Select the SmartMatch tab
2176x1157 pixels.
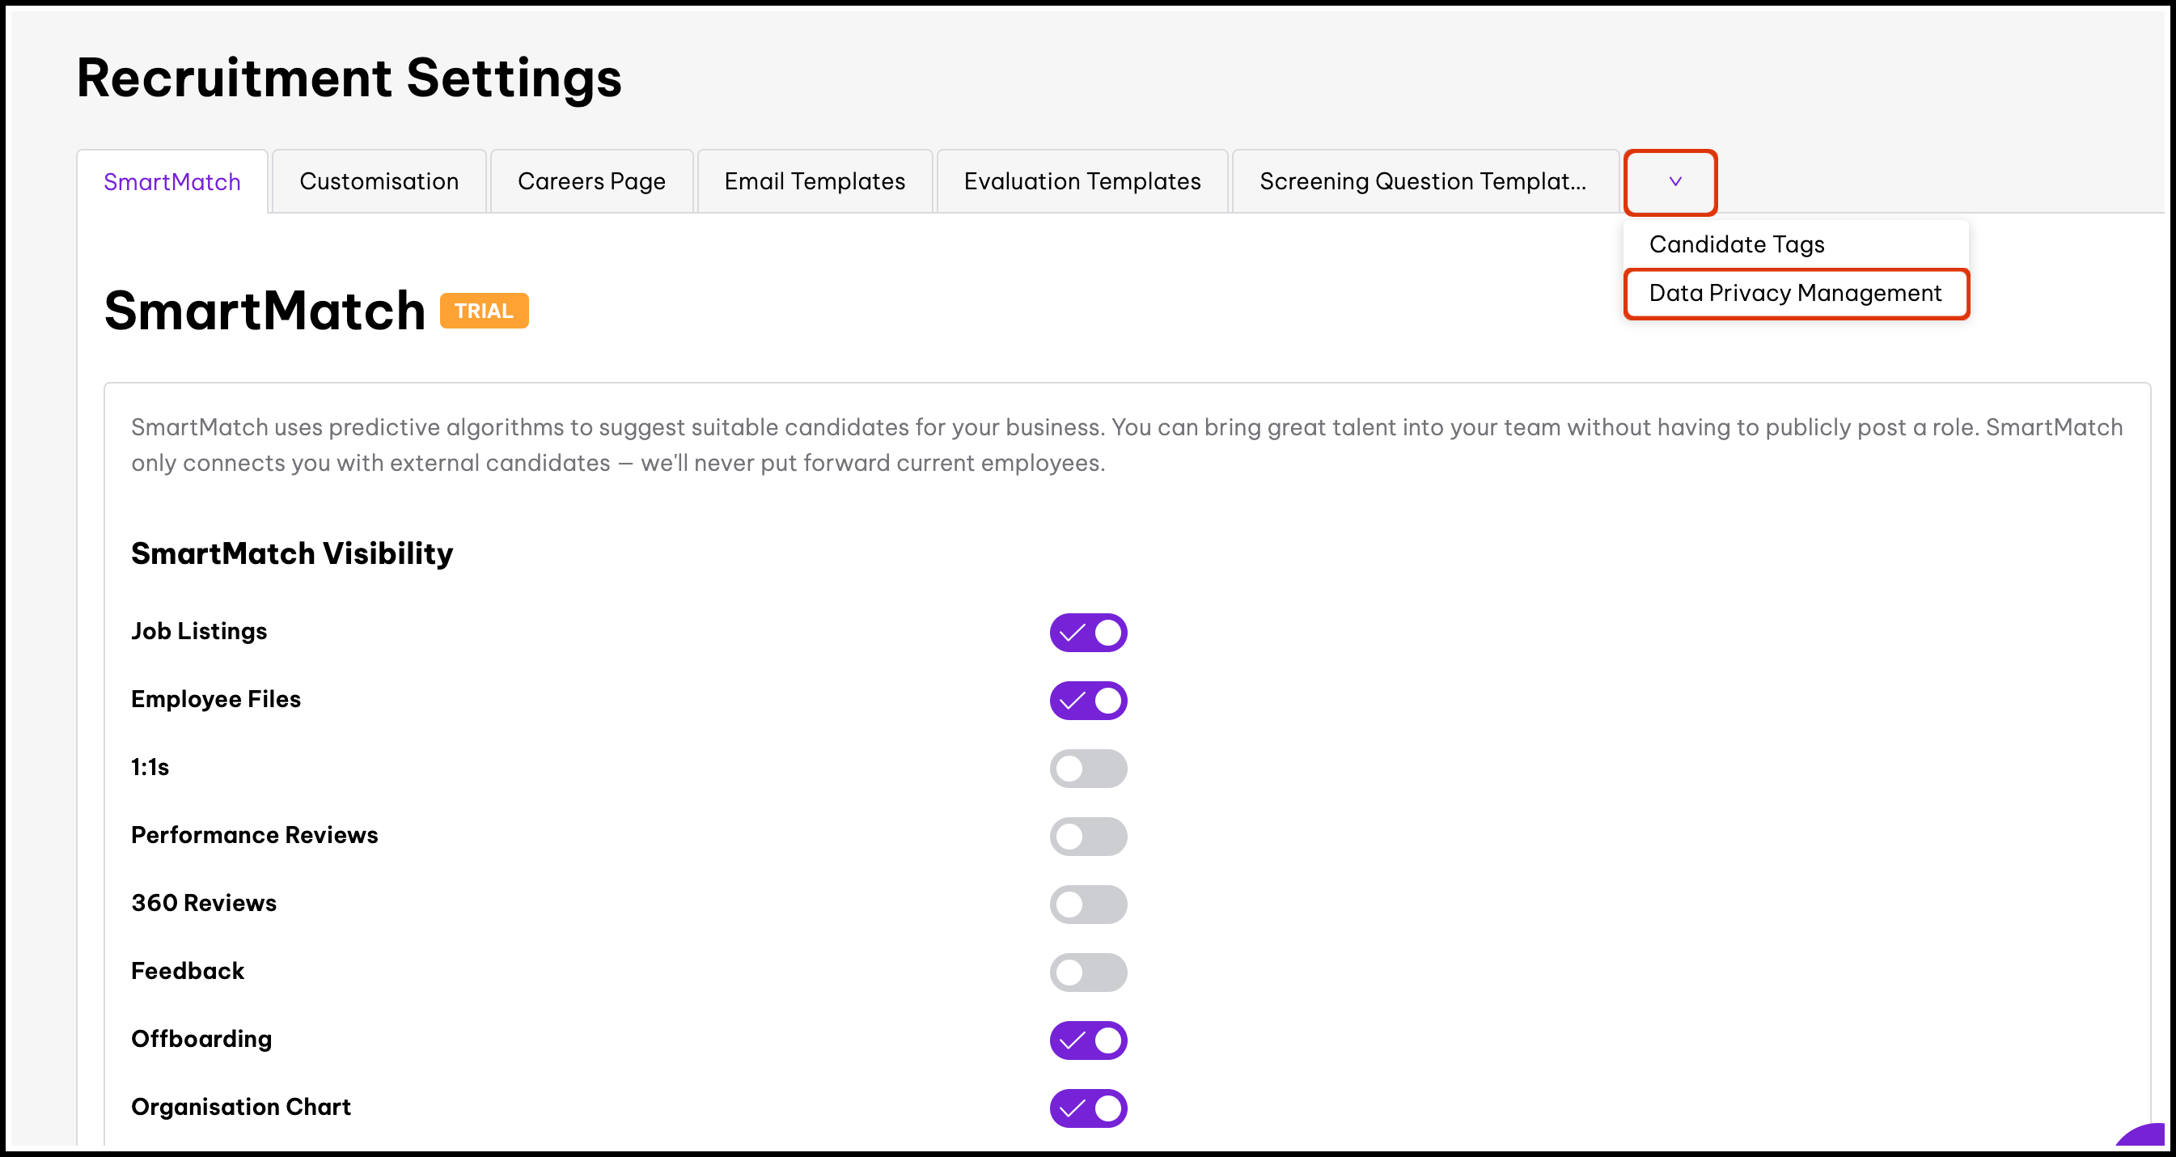[x=172, y=182]
